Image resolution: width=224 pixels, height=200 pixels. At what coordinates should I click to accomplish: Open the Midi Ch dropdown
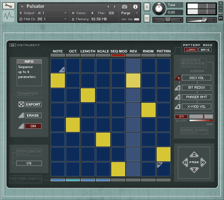click(65, 19)
